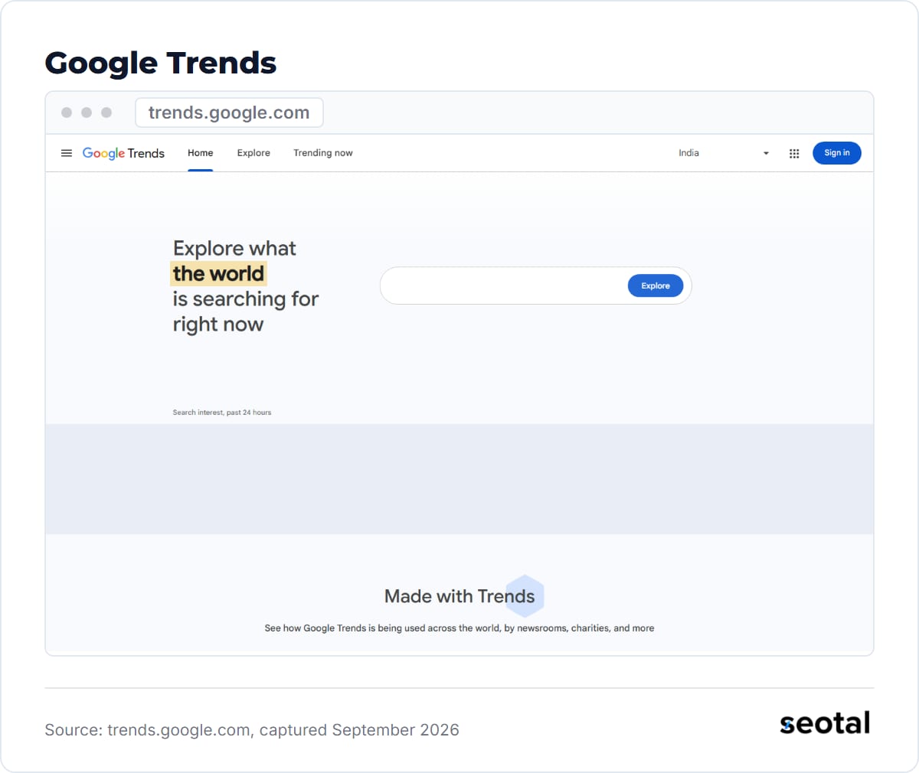Go to the Trending now tab
The image size is (919, 773).
[x=323, y=153]
